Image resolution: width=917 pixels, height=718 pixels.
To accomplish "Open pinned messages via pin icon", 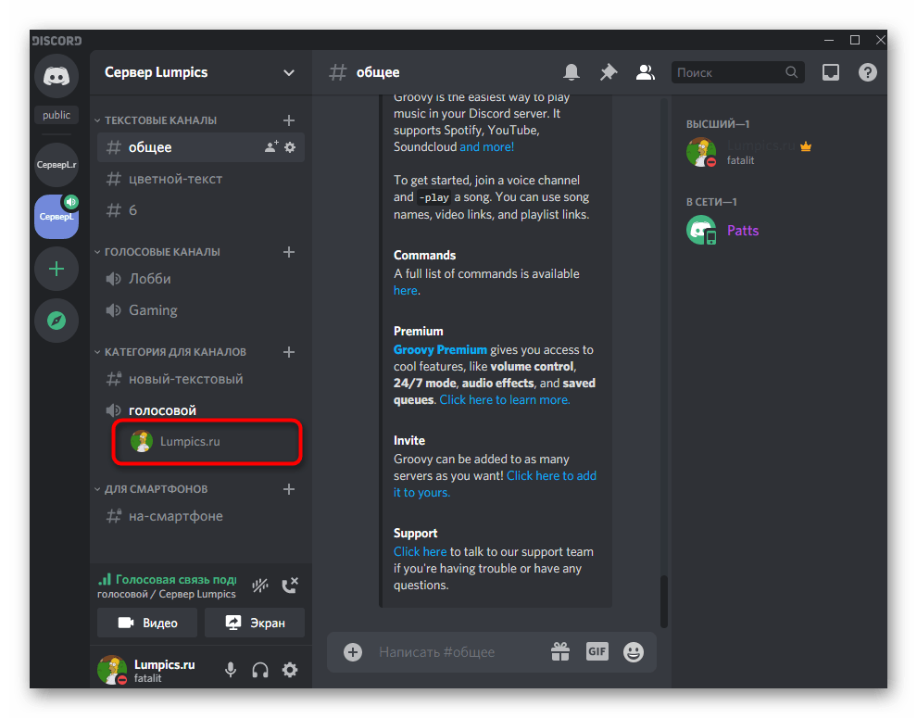I will tap(609, 72).
